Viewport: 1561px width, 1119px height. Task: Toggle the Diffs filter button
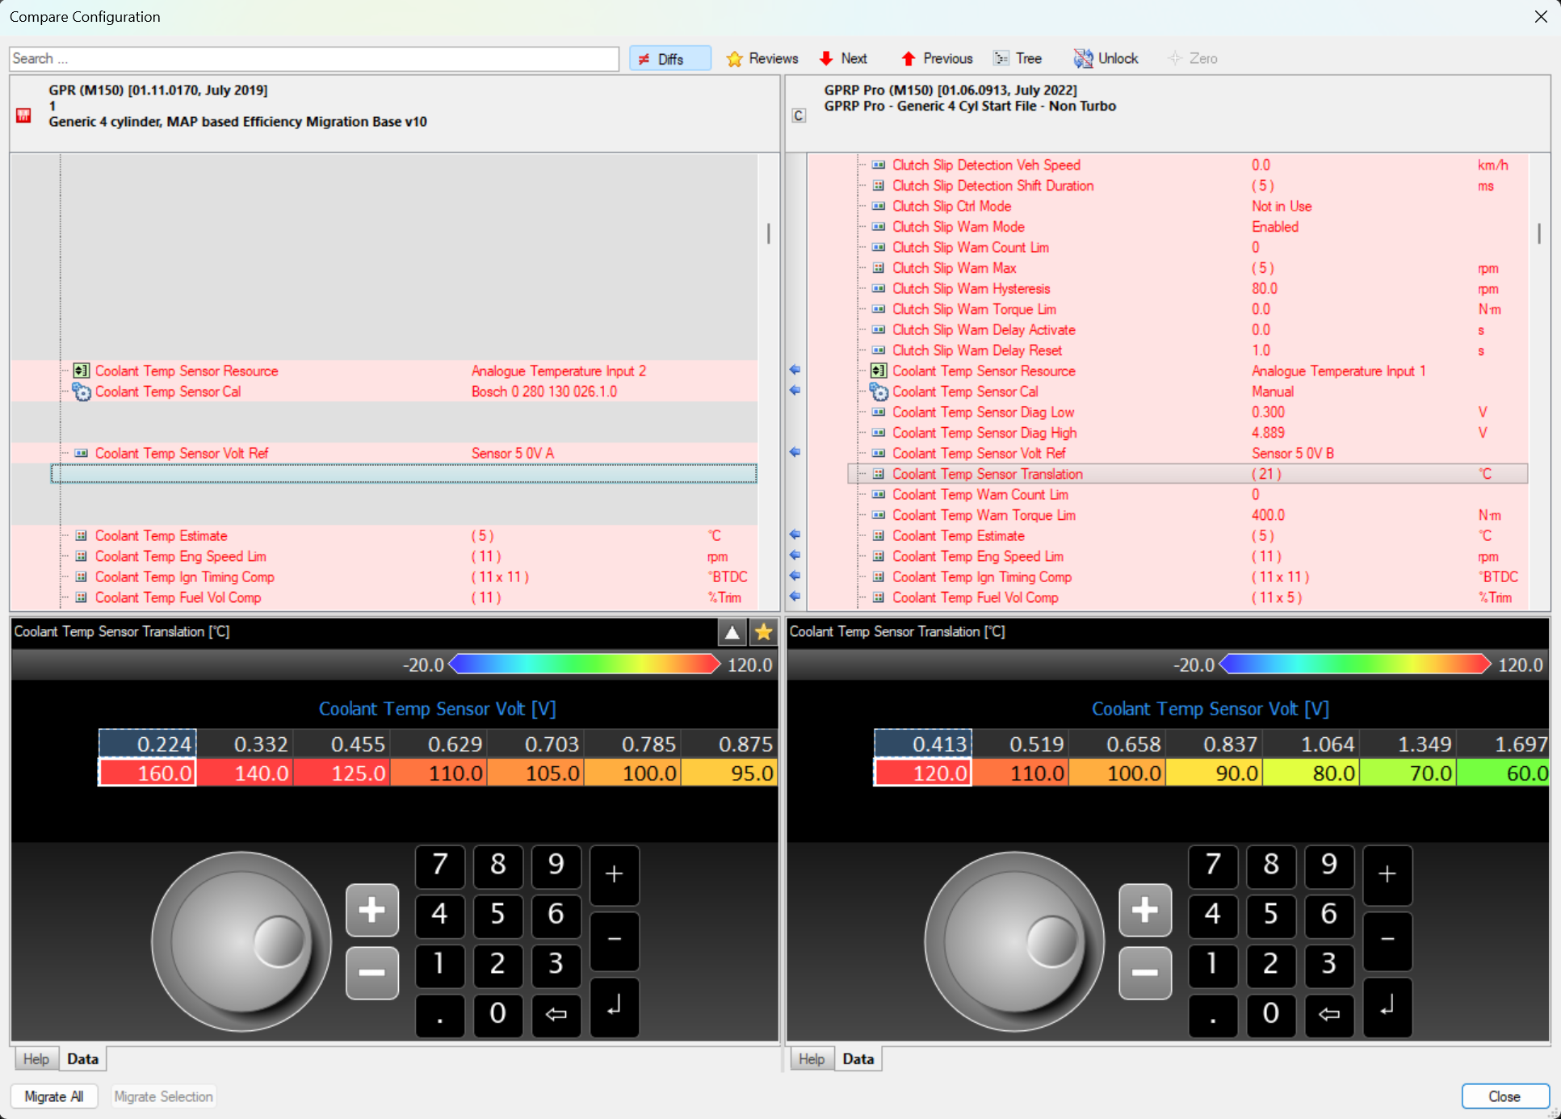coord(669,59)
